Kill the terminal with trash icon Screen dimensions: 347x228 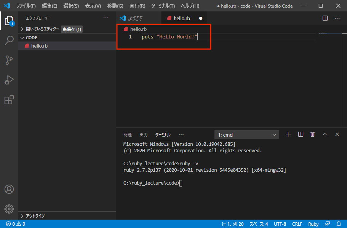pyautogui.click(x=312, y=134)
